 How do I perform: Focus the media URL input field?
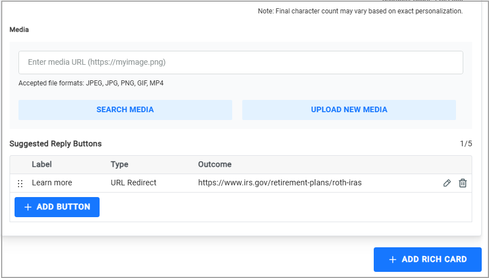tap(241, 63)
